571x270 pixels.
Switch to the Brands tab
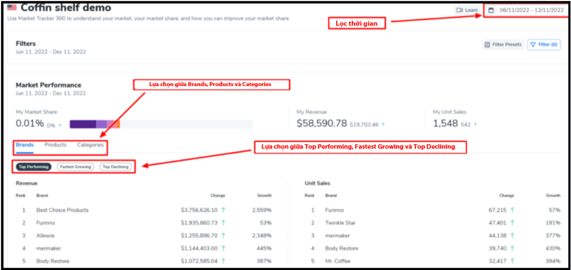(25, 145)
